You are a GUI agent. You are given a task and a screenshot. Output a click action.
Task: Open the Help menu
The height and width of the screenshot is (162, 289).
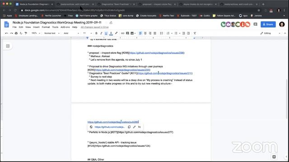pyautogui.click(x=75, y=27)
